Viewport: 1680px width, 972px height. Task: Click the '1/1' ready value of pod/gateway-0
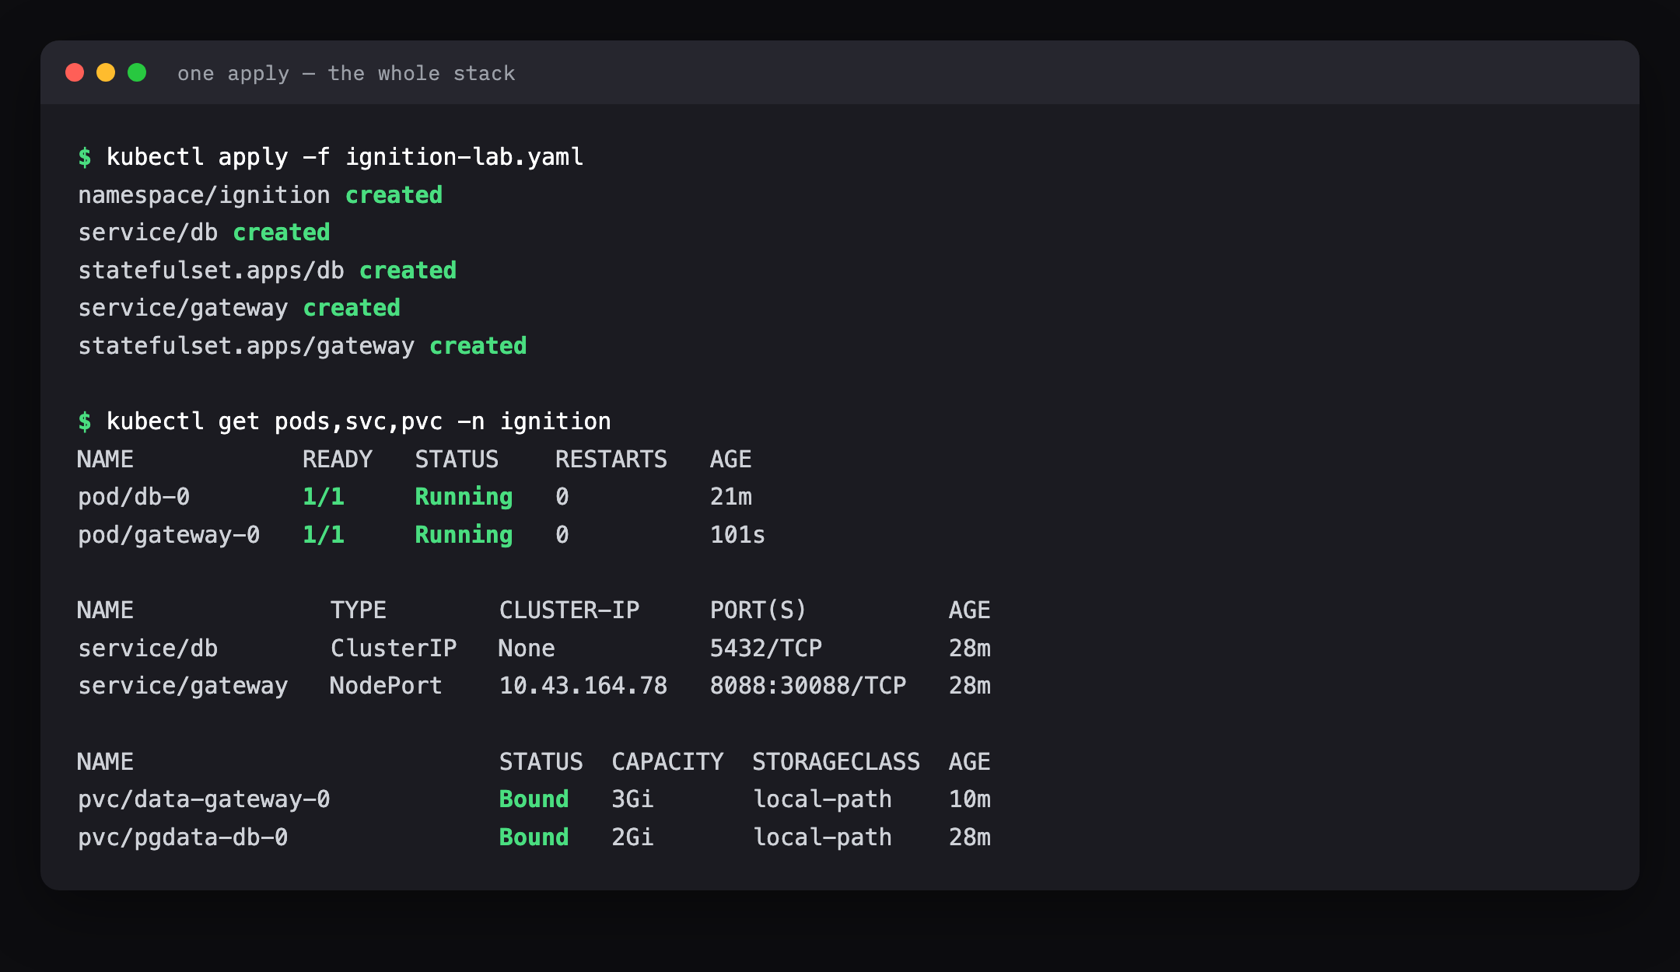pos(324,535)
